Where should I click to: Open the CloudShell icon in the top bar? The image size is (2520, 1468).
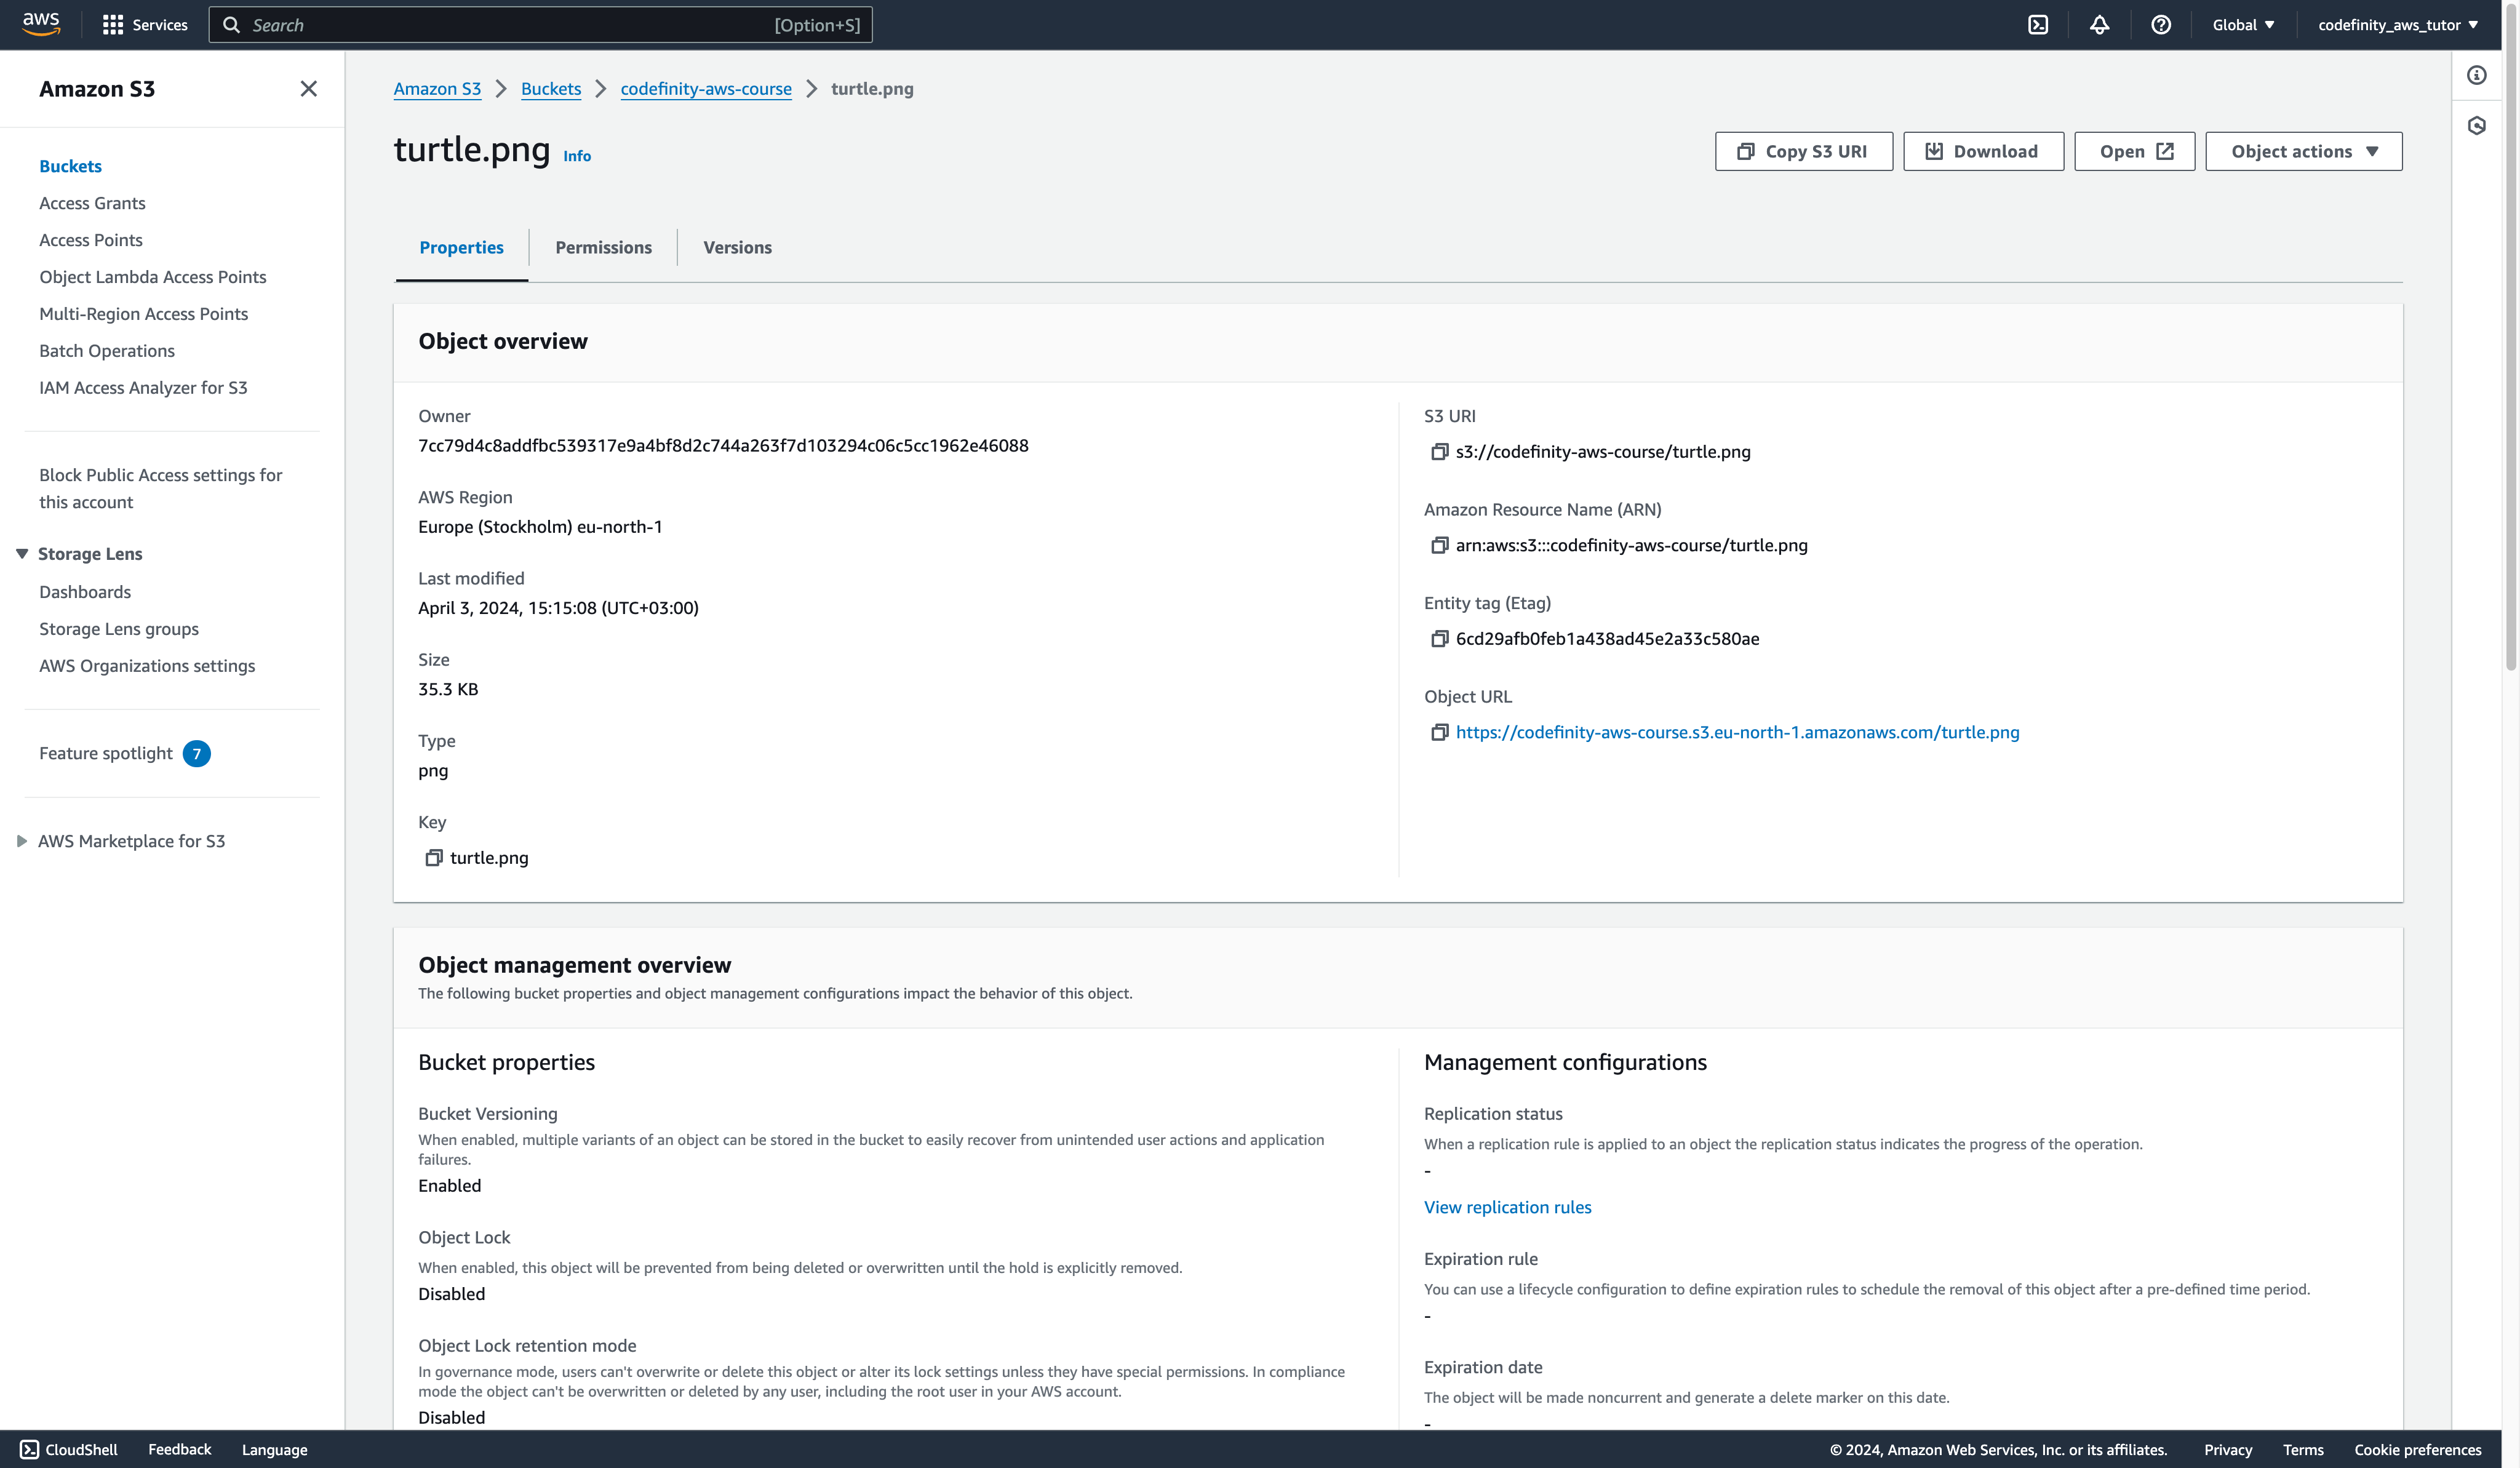[2037, 25]
